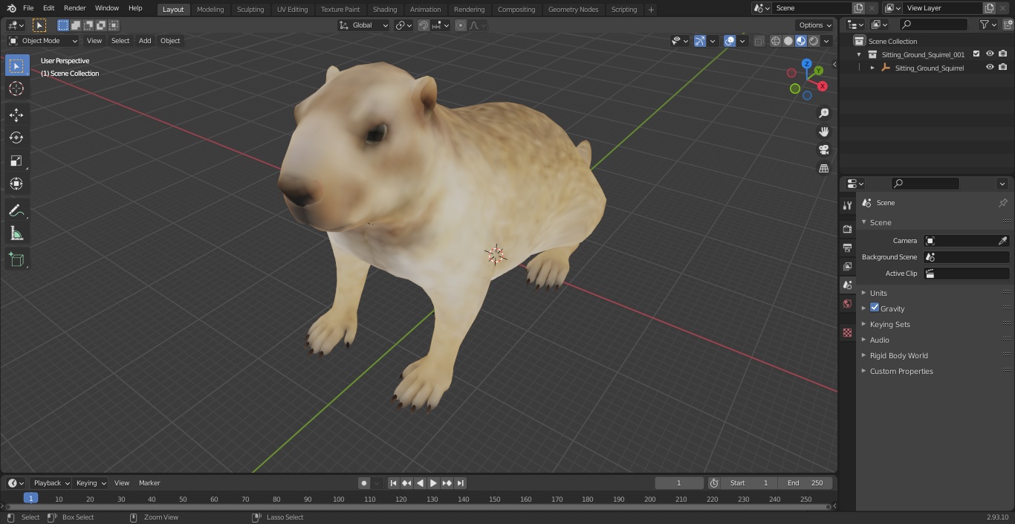Screen dimensions: 1015x524
Task: Activate the Measure ruler tool
Action: [16, 233]
